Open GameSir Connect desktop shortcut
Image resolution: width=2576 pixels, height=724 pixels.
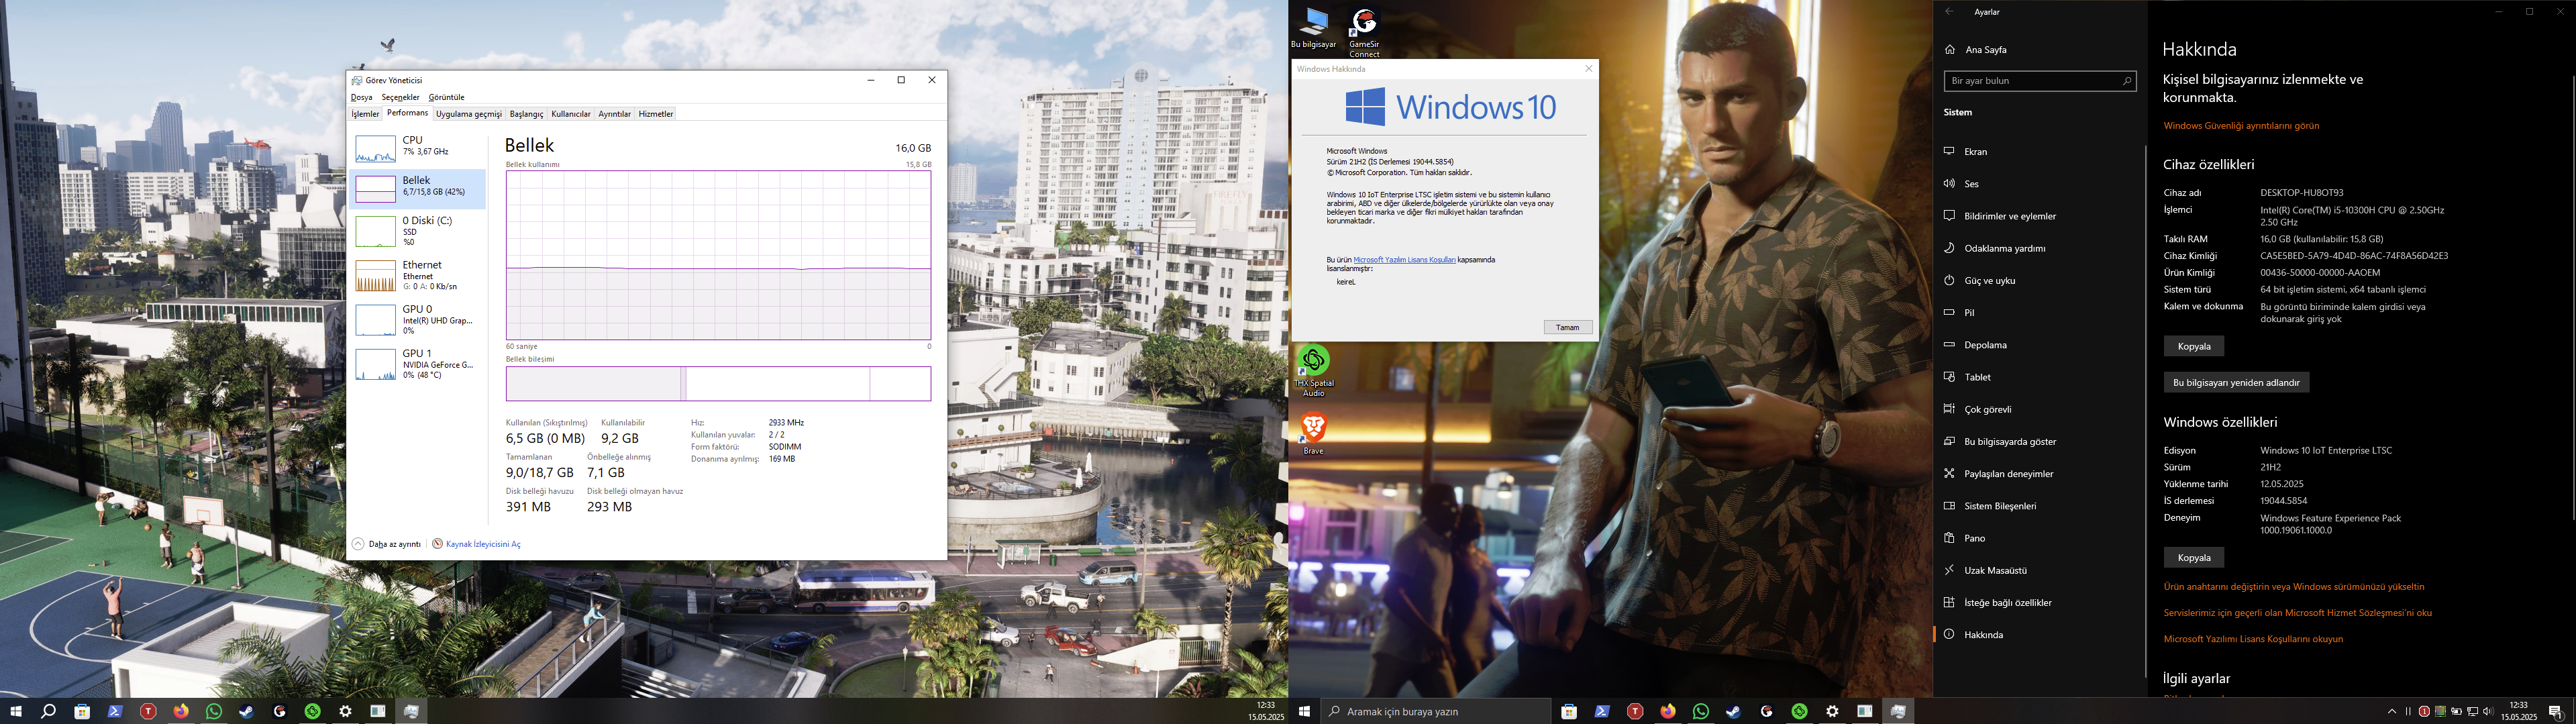pyautogui.click(x=1364, y=33)
